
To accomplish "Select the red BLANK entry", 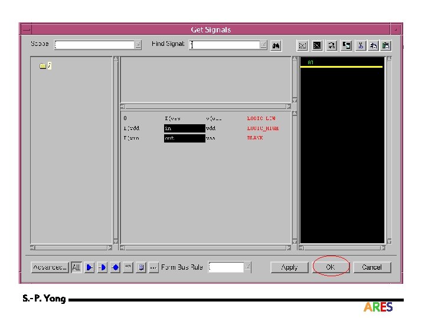I will [x=255, y=138].
